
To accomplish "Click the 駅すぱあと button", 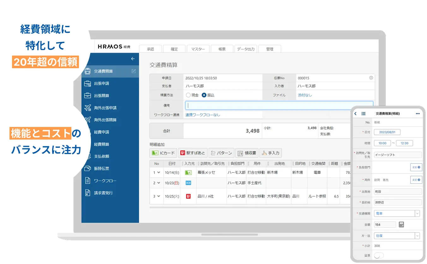I will [192, 153].
